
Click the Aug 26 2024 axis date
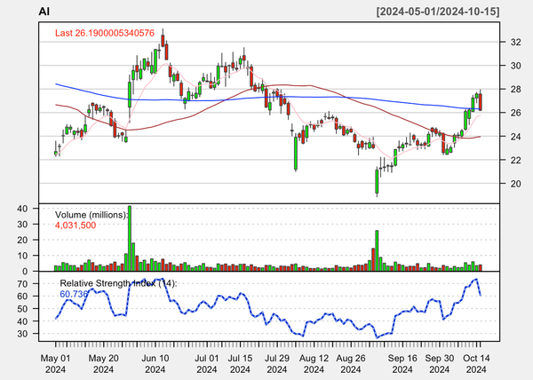tap(349, 362)
